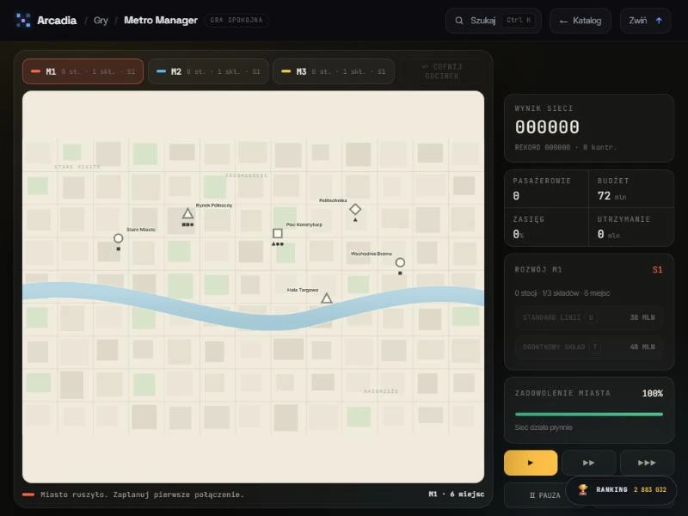Click the Politechnika diamond station

tap(355, 209)
